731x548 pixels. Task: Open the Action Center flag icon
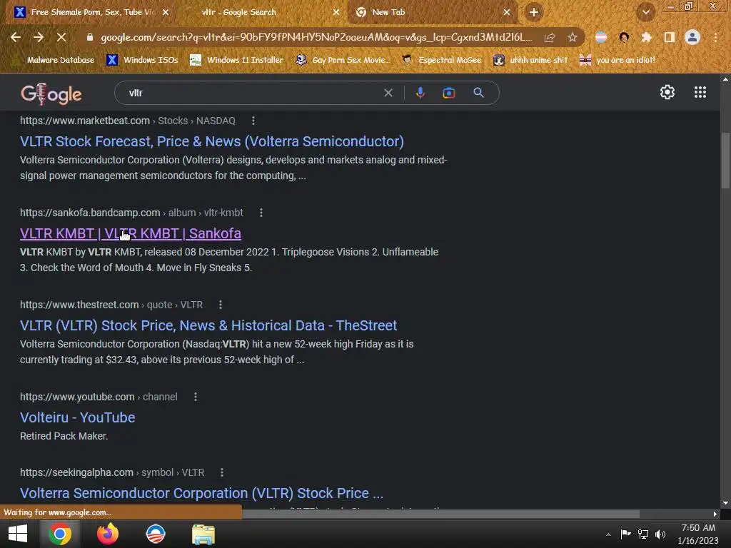[625, 534]
